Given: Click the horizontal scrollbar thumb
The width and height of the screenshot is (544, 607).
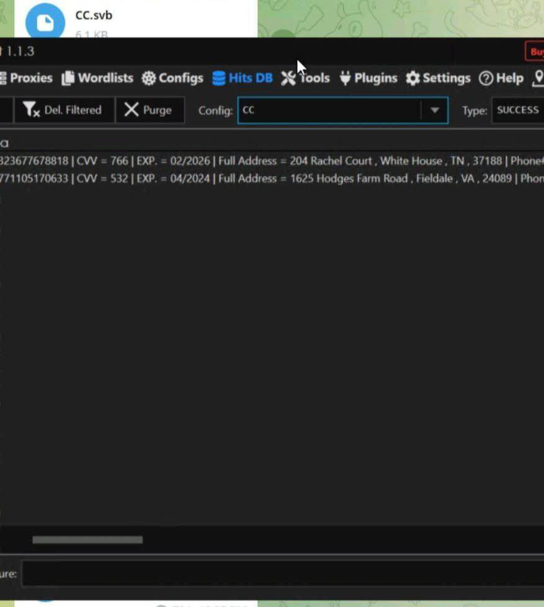Looking at the screenshot, I should tap(87, 539).
